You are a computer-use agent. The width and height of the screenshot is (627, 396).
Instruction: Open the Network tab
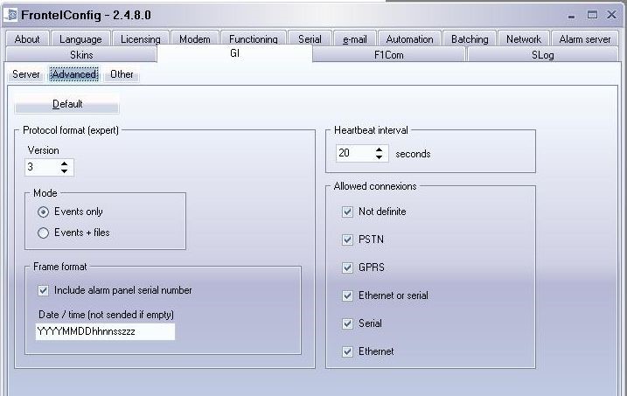point(524,39)
